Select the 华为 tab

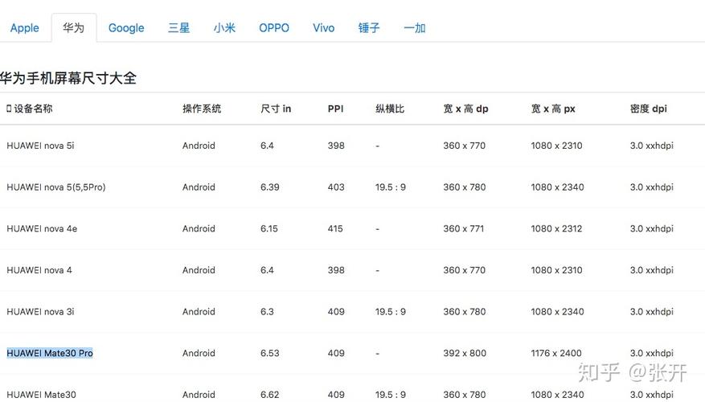[x=74, y=28]
